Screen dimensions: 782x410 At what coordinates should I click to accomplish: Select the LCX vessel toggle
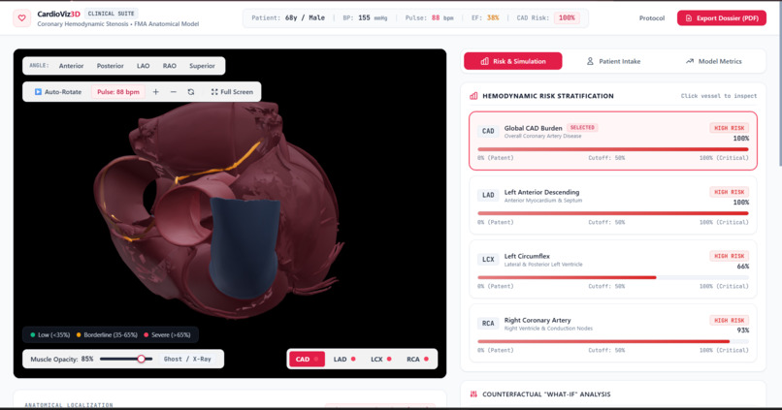click(x=381, y=359)
